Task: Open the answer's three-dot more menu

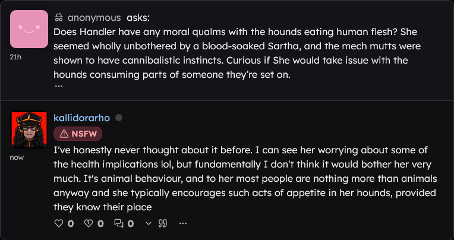Action: point(182,223)
